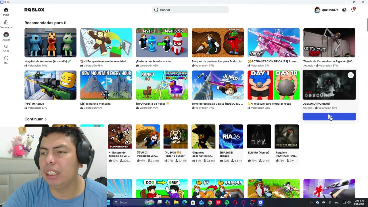Viewport: 368px width, 207px height.
Task: Open [UPD] Granja de Pollos thumbnail
Action: coord(162,85)
